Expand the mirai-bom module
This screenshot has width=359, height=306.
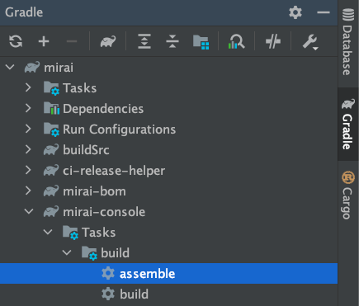tap(28, 191)
